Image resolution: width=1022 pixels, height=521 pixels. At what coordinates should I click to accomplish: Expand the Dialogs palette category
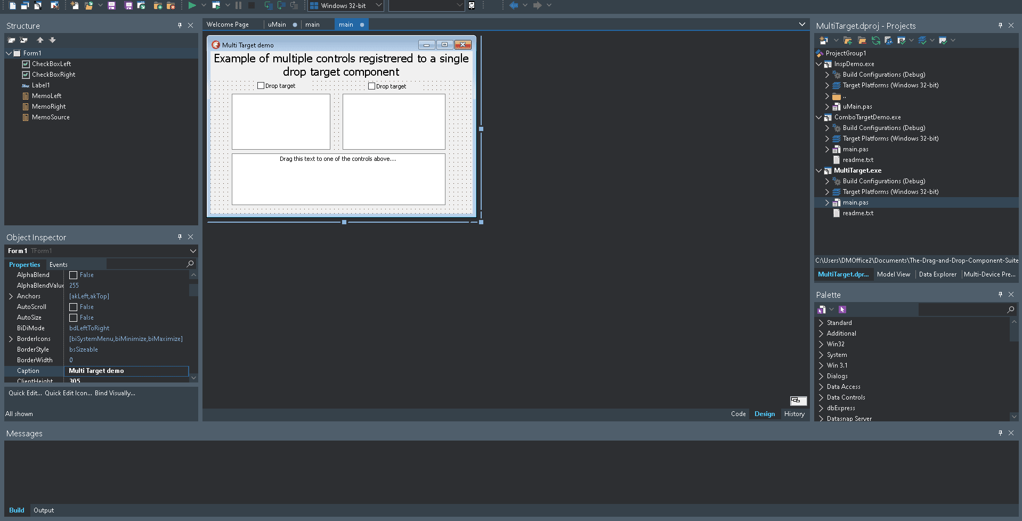(821, 376)
